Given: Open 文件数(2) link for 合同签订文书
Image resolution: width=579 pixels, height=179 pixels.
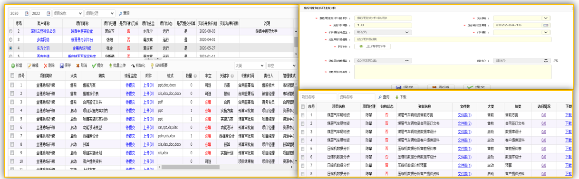Looking at the screenshot, I should point(464,123).
